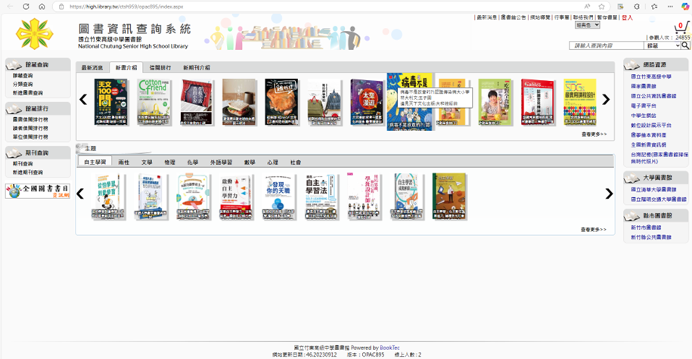Open the 電子書平台 link

coord(645,107)
